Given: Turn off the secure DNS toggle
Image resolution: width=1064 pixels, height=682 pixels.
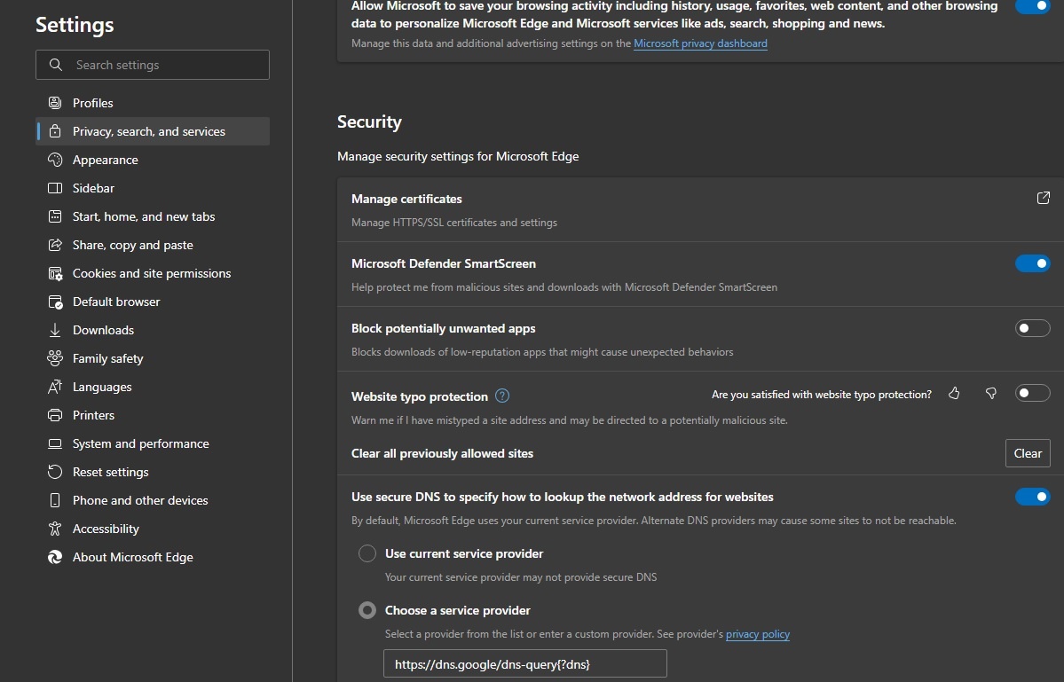Looking at the screenshot, I should click(x=1032, y=497).
